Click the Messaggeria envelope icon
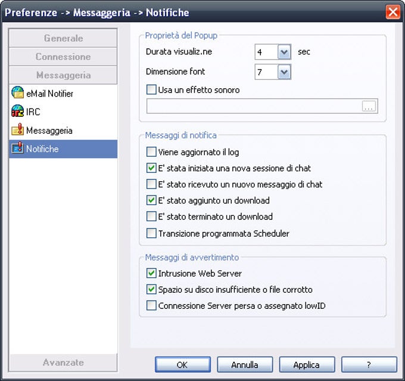 [17, 129]
